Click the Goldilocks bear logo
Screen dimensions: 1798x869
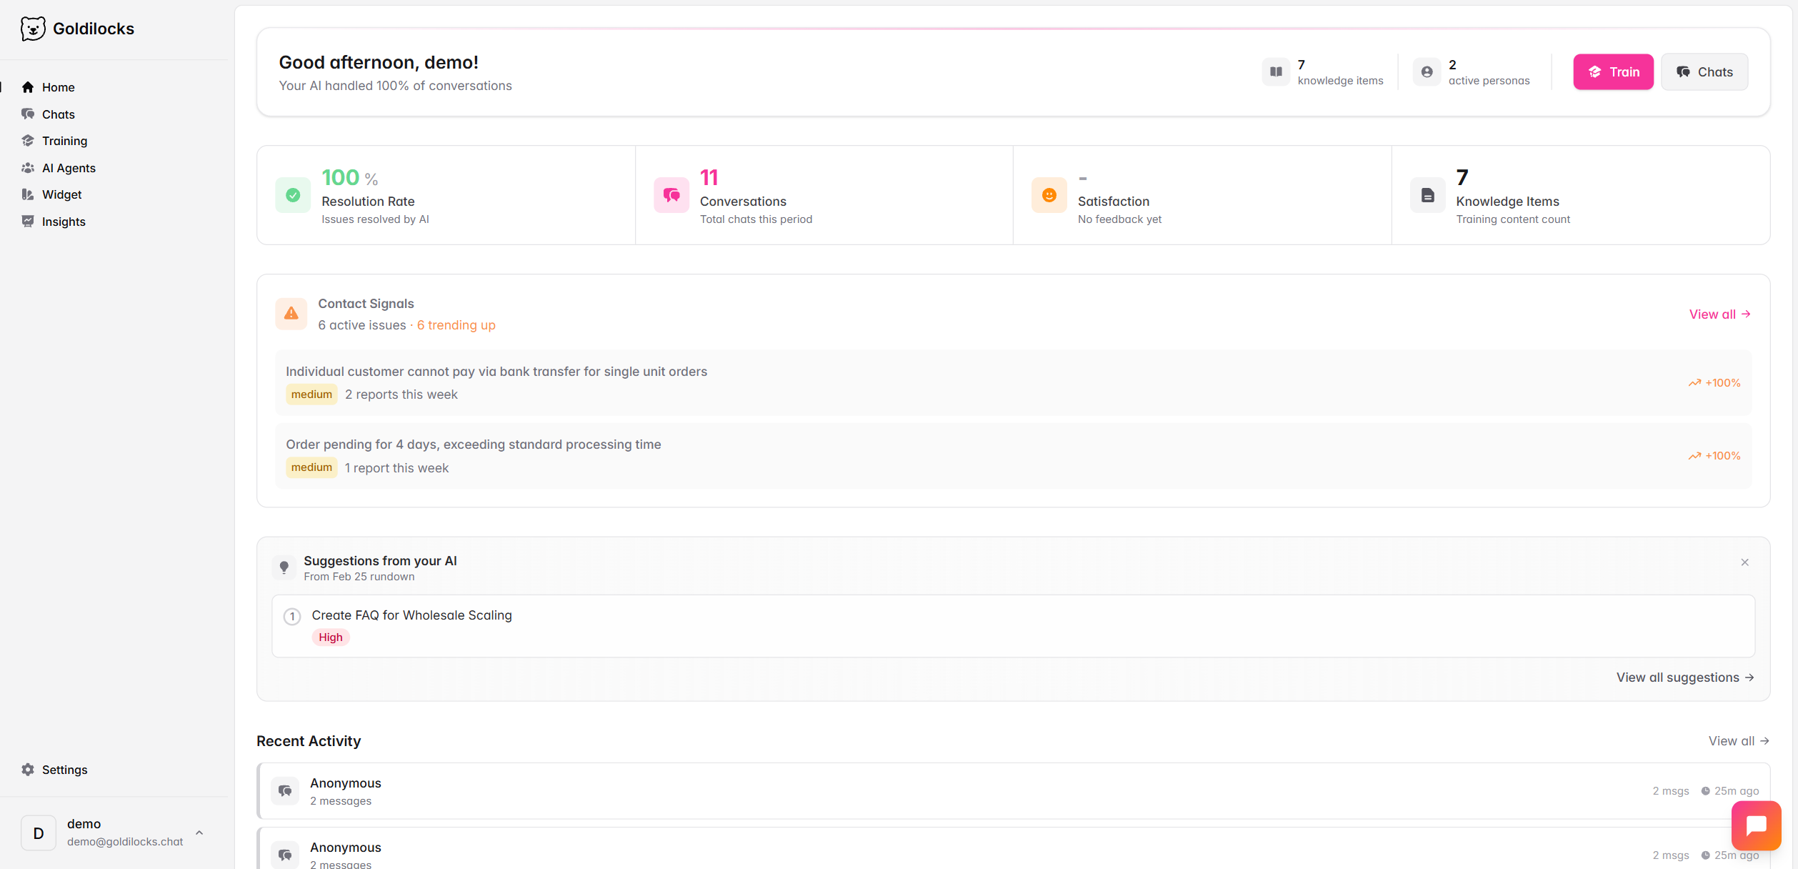tap(33, 29)
